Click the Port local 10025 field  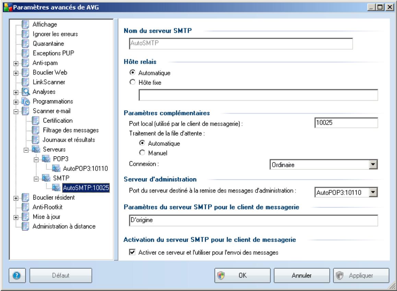click(346, 123)
